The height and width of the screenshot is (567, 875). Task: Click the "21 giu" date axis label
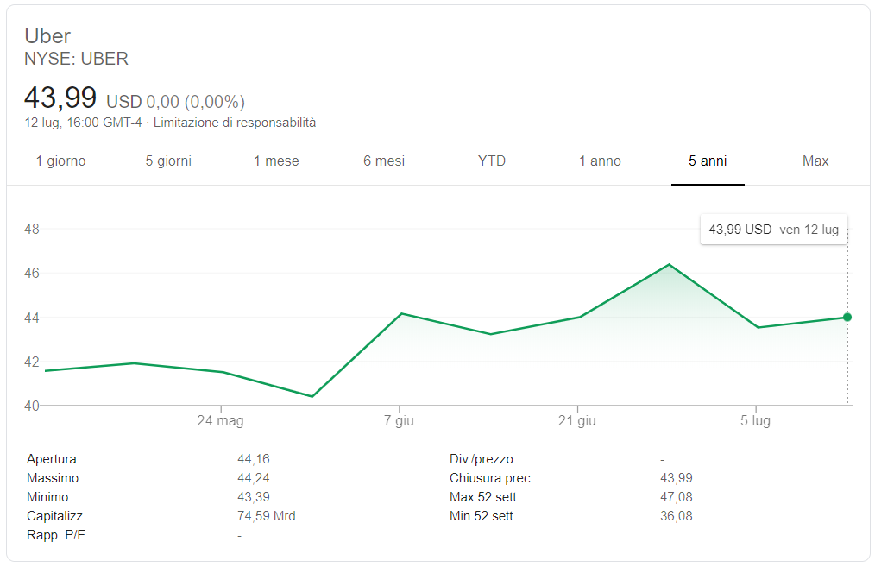577,421
